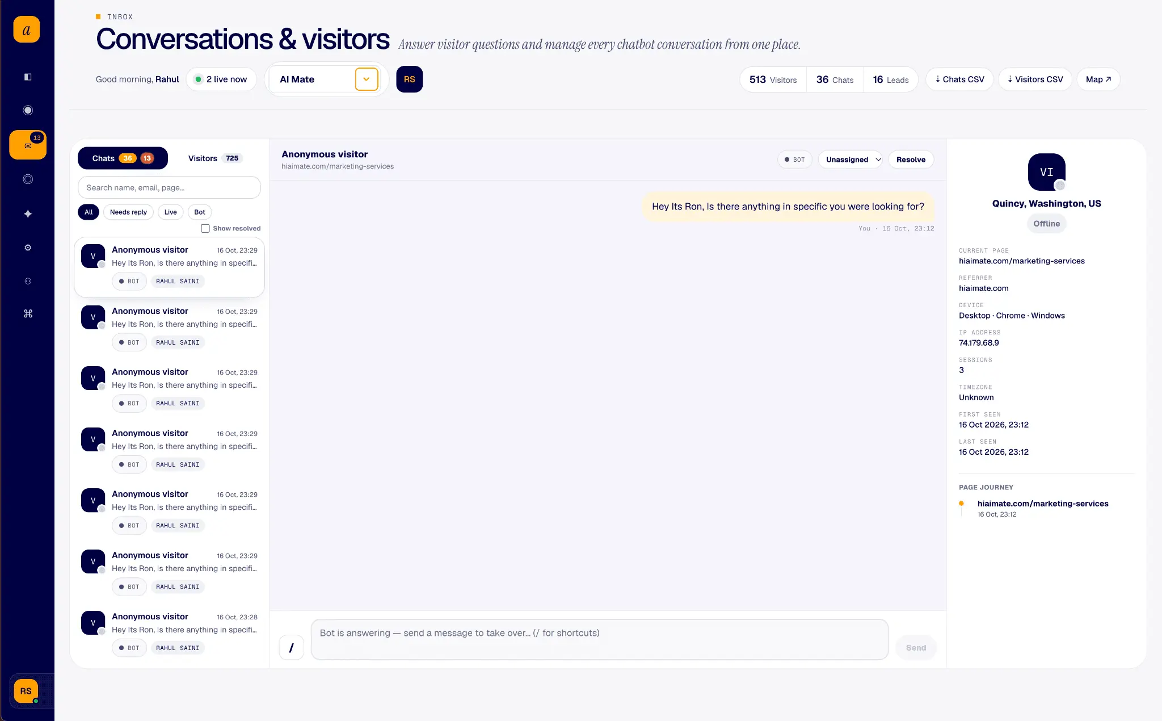The height and width of the screenshot is (721, 1162).
Task: Click the double-ring circle sidebar icon
Action: [28, 179]
